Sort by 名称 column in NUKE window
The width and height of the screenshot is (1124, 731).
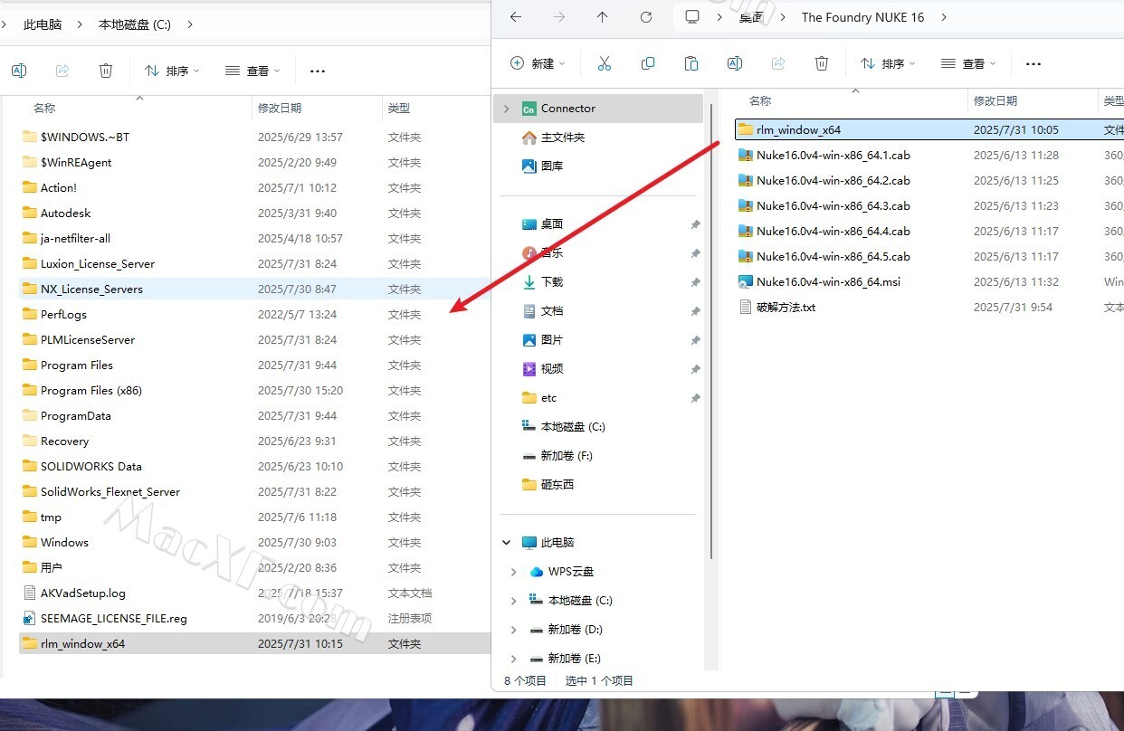pos(760,100)
